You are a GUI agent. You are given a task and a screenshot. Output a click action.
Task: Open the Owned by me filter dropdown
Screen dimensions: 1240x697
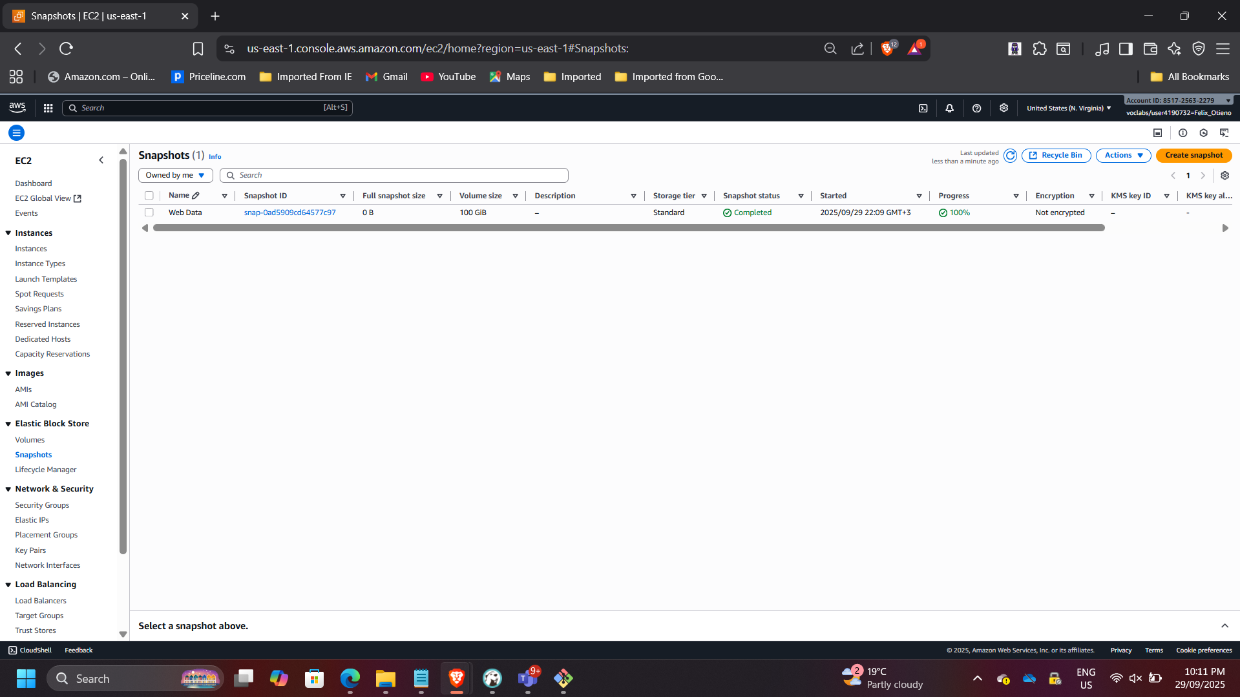pyautogui.click(x=175, y=176)
